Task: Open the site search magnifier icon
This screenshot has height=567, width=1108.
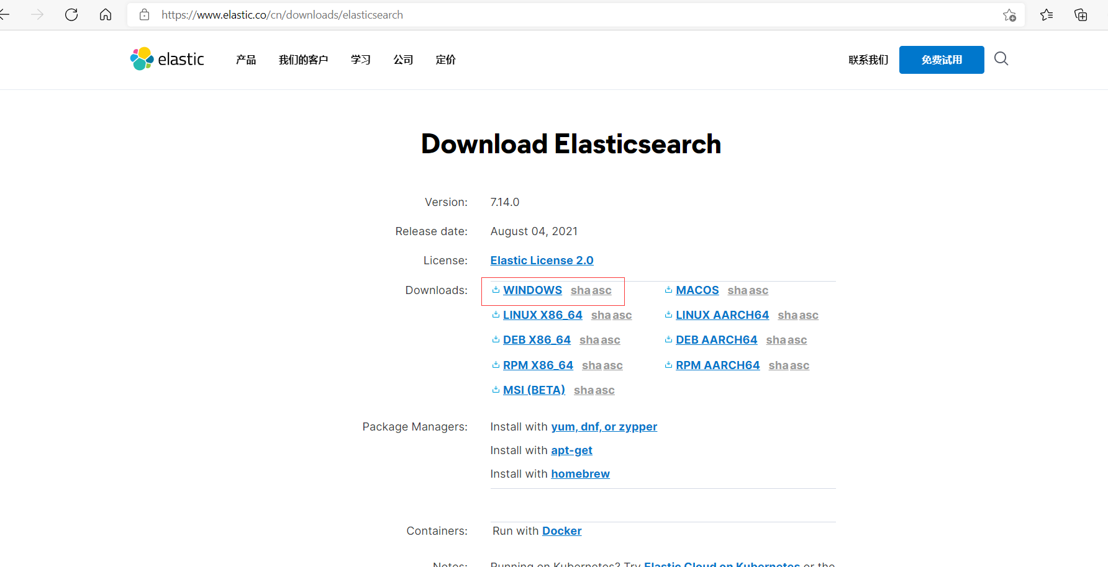Action: click(x=1001, y=59)
